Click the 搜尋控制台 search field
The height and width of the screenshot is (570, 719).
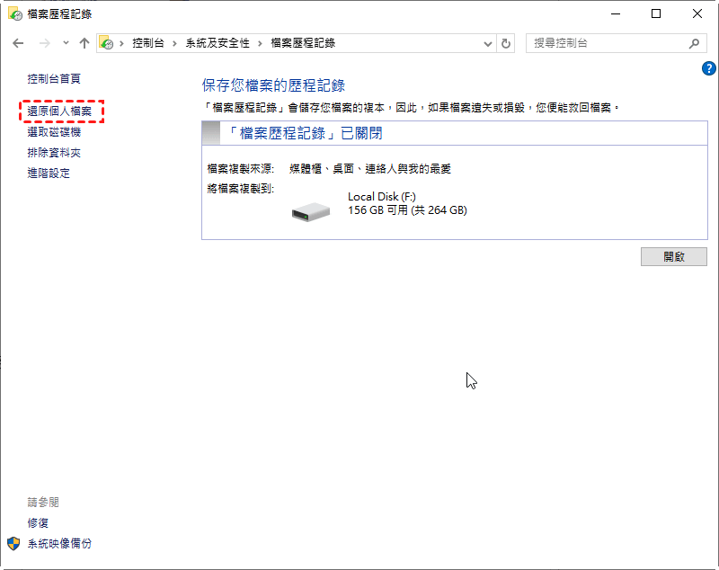(607, 43)
